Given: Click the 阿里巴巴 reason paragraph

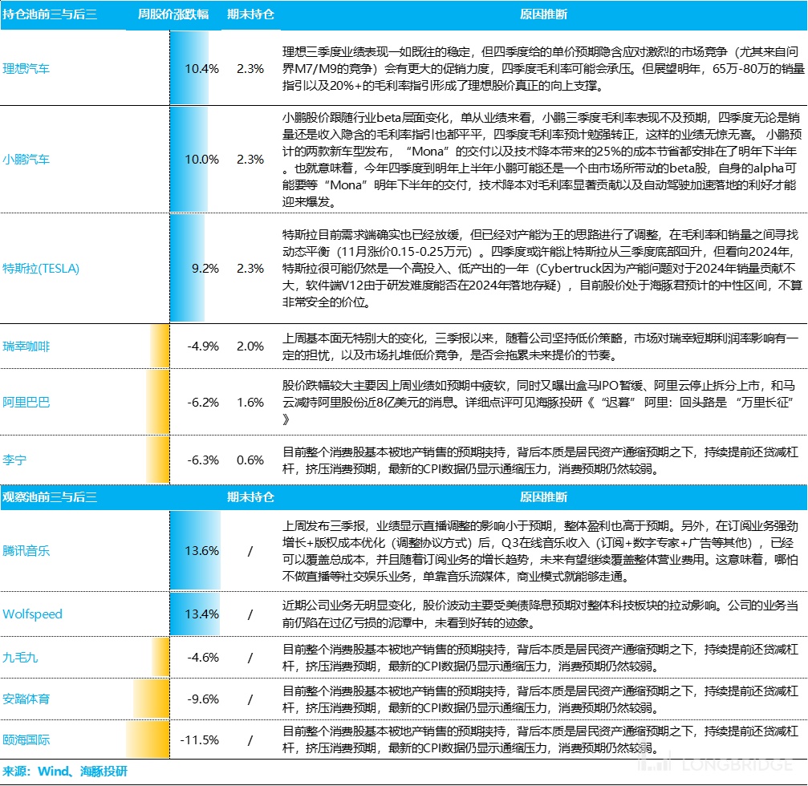Looking at the screenshot, I should [539, 403].
